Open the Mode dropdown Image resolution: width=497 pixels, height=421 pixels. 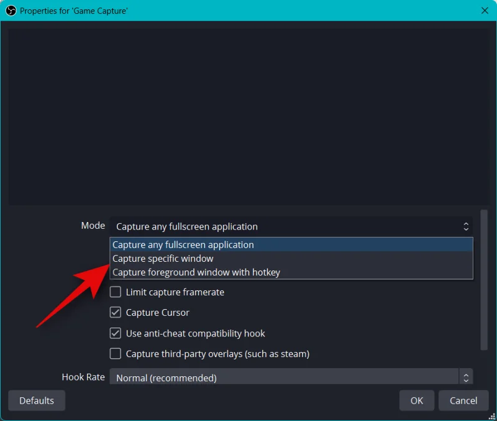coord(291,226)
